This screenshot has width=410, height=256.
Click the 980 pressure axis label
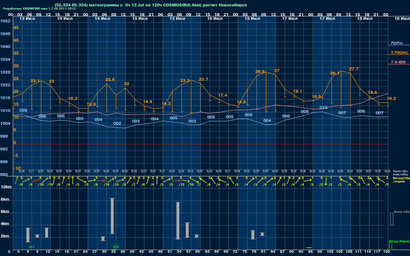click(x=4, y=175)
